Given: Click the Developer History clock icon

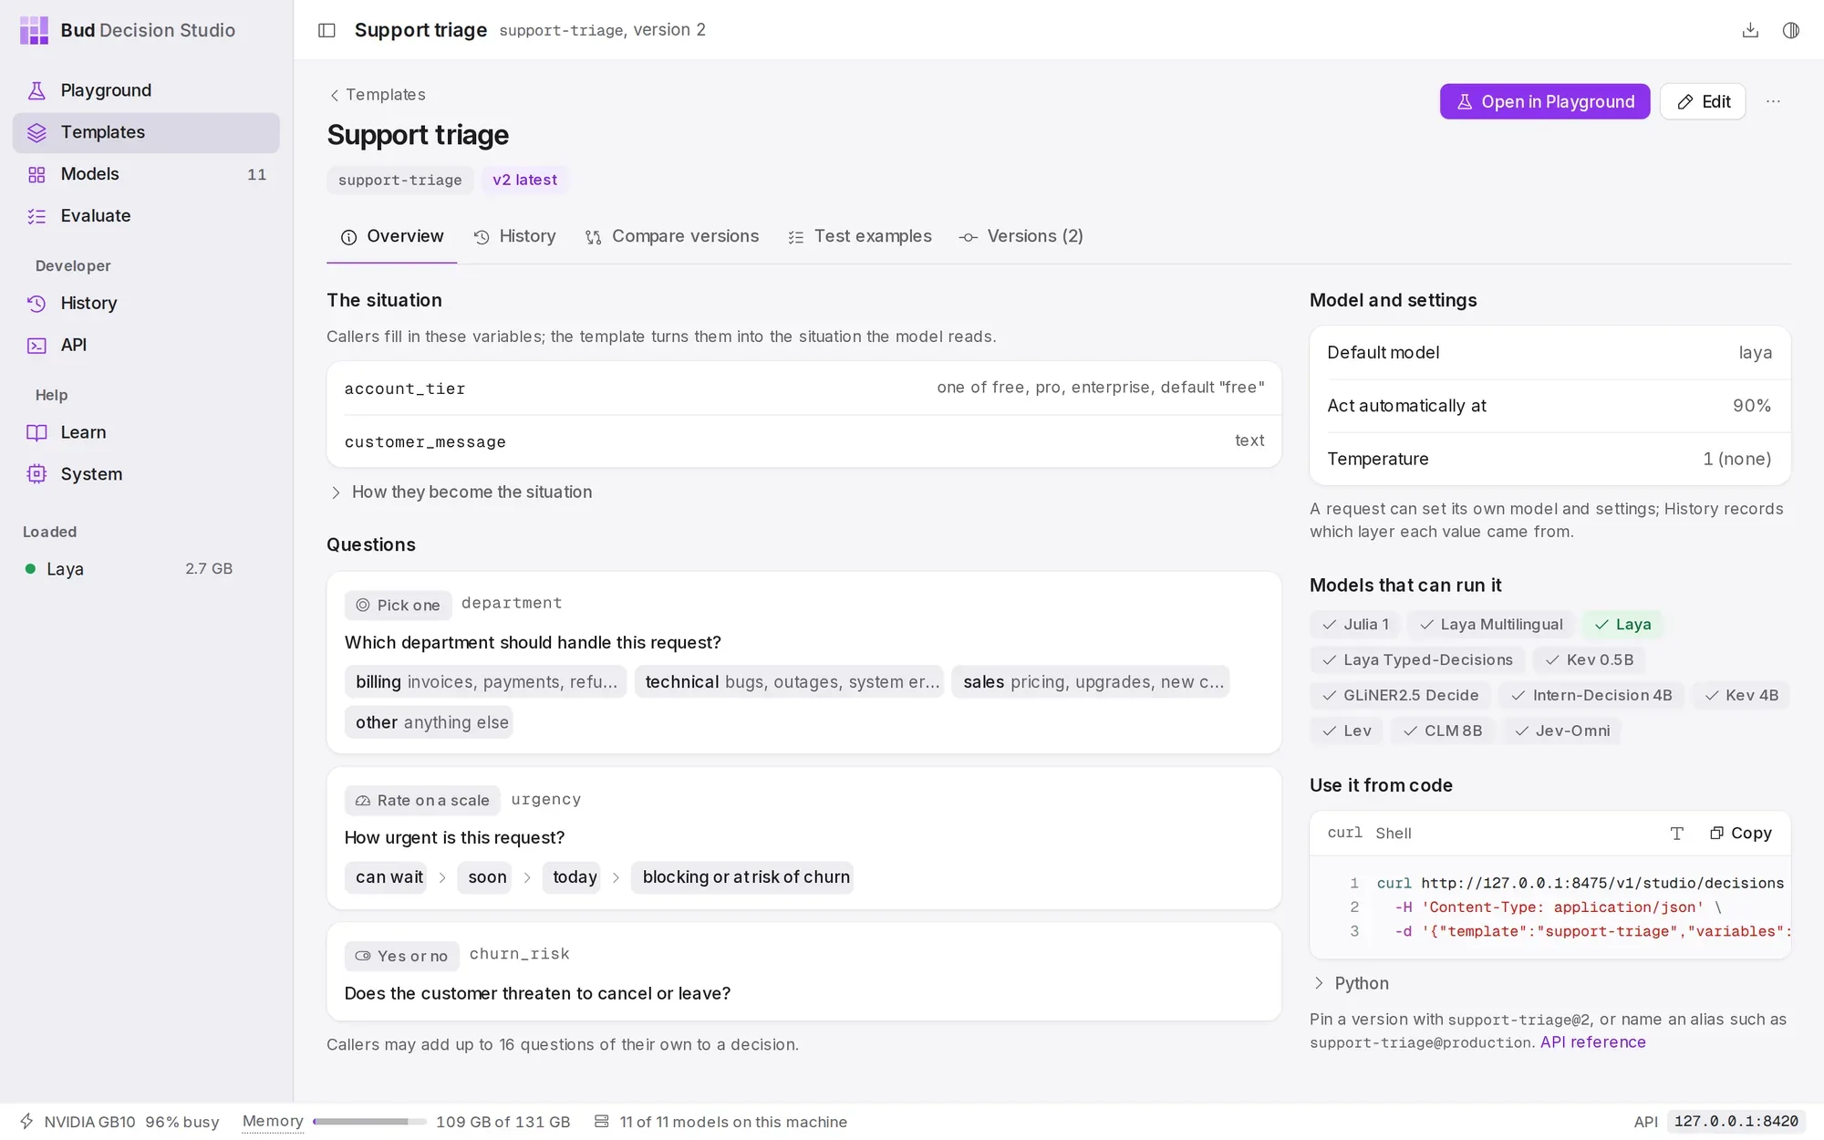Looking at the screenshot, I should (x=36, y=304).
